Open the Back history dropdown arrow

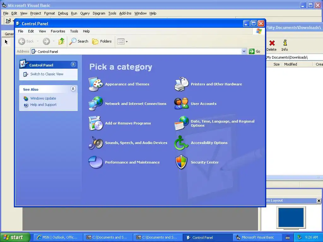point(38,41)
